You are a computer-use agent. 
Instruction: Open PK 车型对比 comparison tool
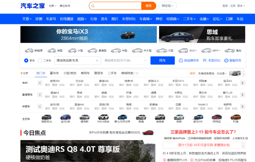pyautogui.click(x=212, y=61)
